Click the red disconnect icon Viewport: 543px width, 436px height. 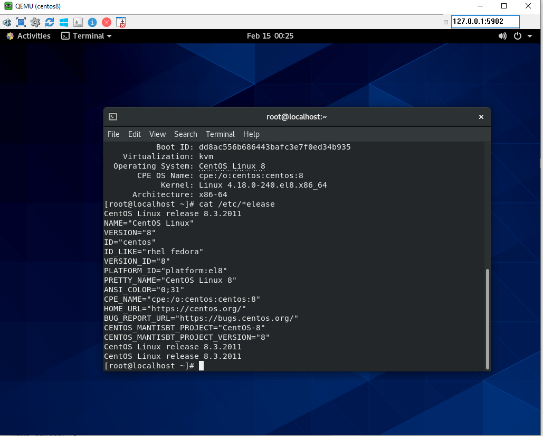point(107,22)
